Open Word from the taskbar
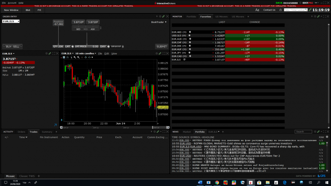331x186 pixels. point(200,182)
